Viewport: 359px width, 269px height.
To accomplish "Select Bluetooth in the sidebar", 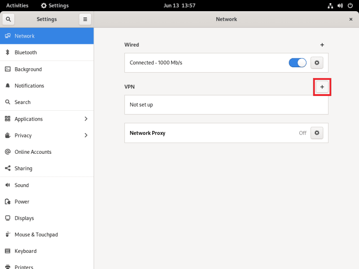I will [x=26, y=52].
